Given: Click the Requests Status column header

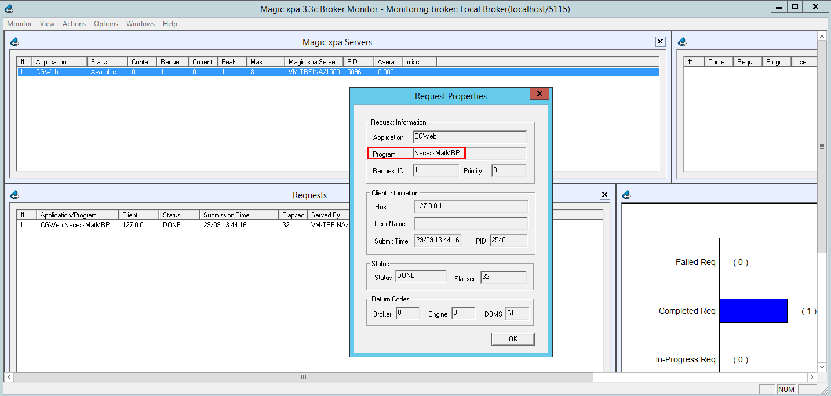Looking at the screenshot, I should (180, 215).
